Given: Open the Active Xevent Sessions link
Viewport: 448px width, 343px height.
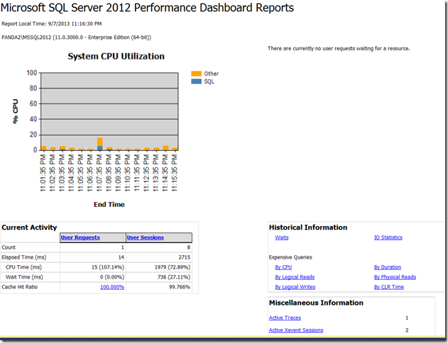Looking at the screenshot, I should pos(296,330).
